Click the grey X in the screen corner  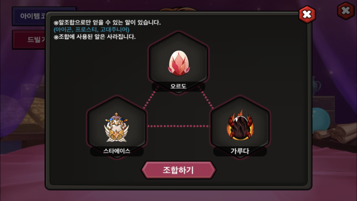click(x=346, y=11)
